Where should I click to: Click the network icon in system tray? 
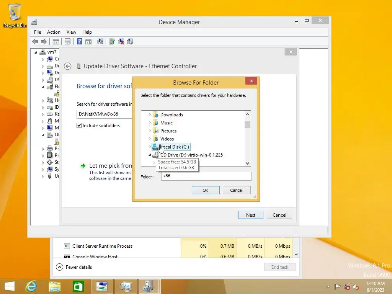tap(347, 287)
